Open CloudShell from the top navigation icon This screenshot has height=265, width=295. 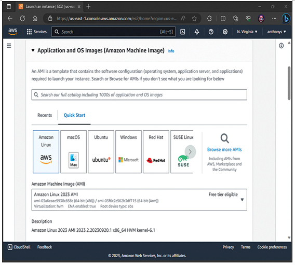pos(182,32)
